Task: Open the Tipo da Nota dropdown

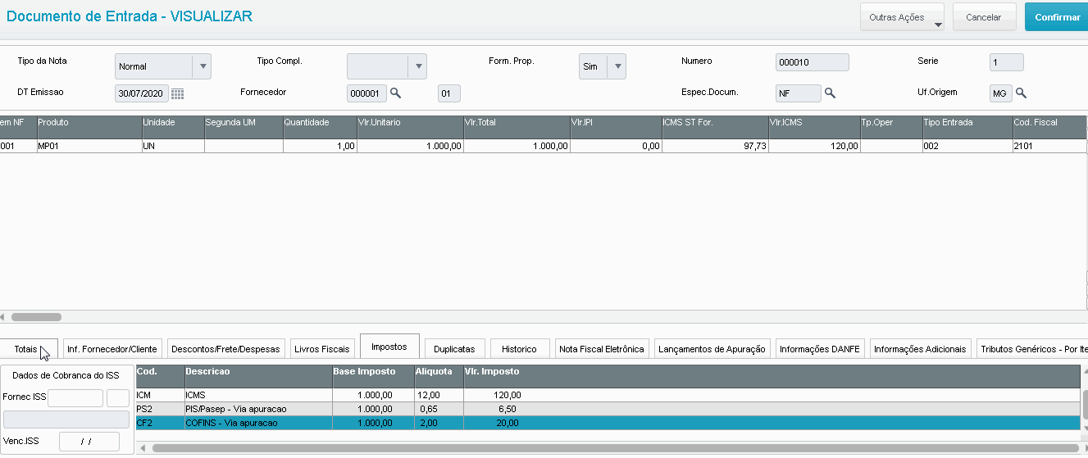Action: [202, 66]
